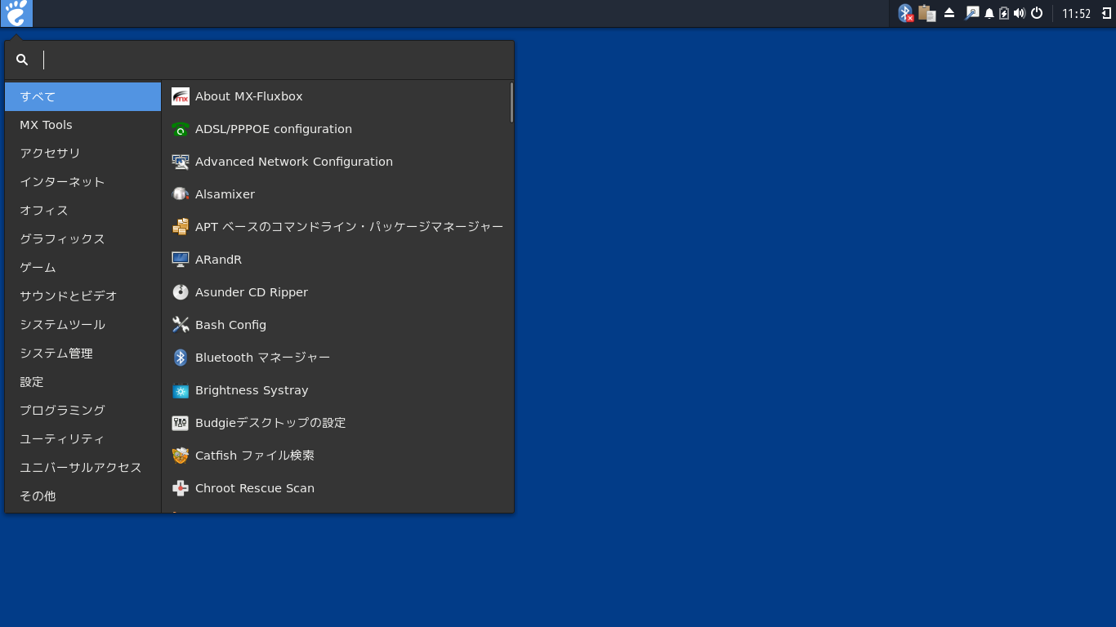Click the Bluetooth tray icon

tap(905, 13)
